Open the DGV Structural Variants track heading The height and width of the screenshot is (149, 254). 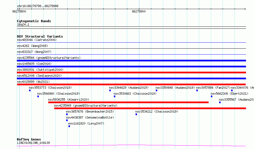pos(40,36)
